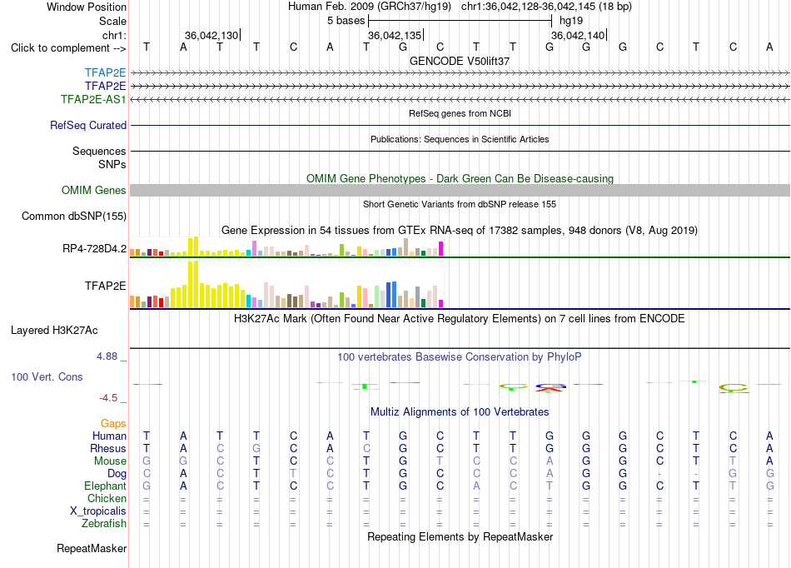Open the Multiz Alignments of 100 Vertebrates title
This screenshot has width=791, height=568.
[460, 412]
